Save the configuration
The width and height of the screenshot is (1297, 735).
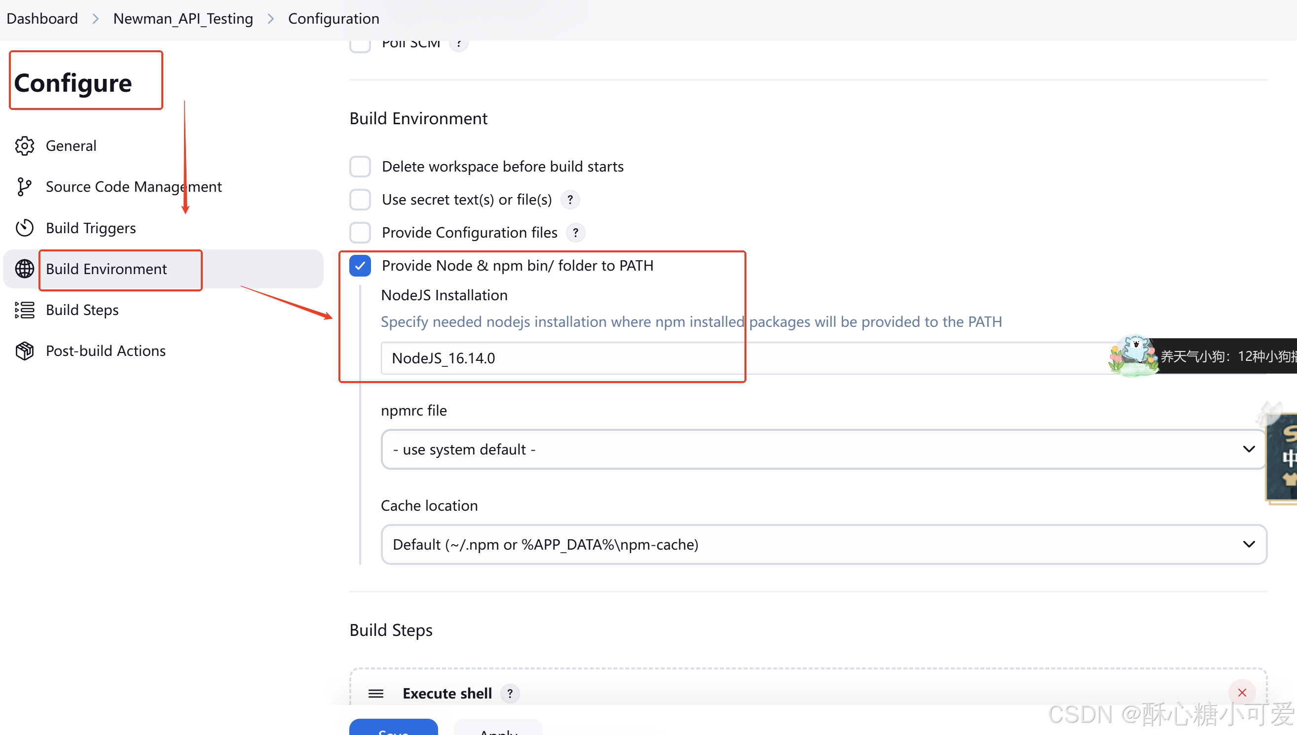tap(394, 732)
